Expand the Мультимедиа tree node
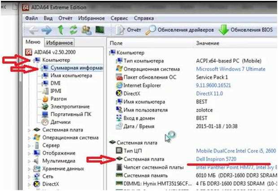Screen dimensions: 278x191 click(29, 161)
